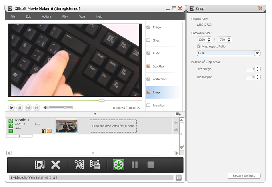Increase crop width 1280 with the up arrow
Viewport: 272px width, 187px height.
(x=209, y=38)
